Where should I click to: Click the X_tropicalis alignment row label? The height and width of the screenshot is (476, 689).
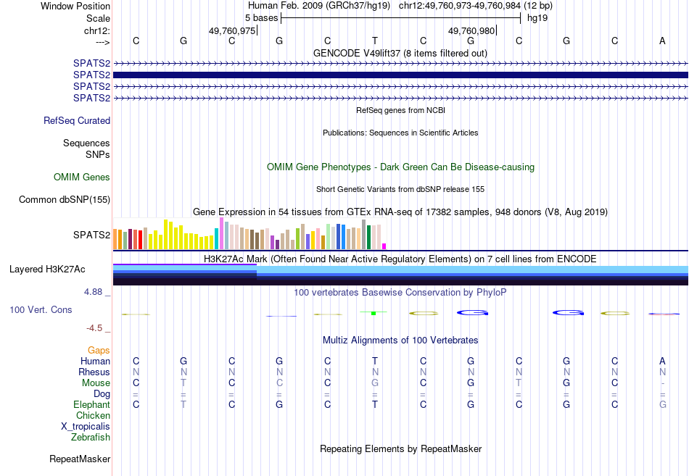pos(86,427)
